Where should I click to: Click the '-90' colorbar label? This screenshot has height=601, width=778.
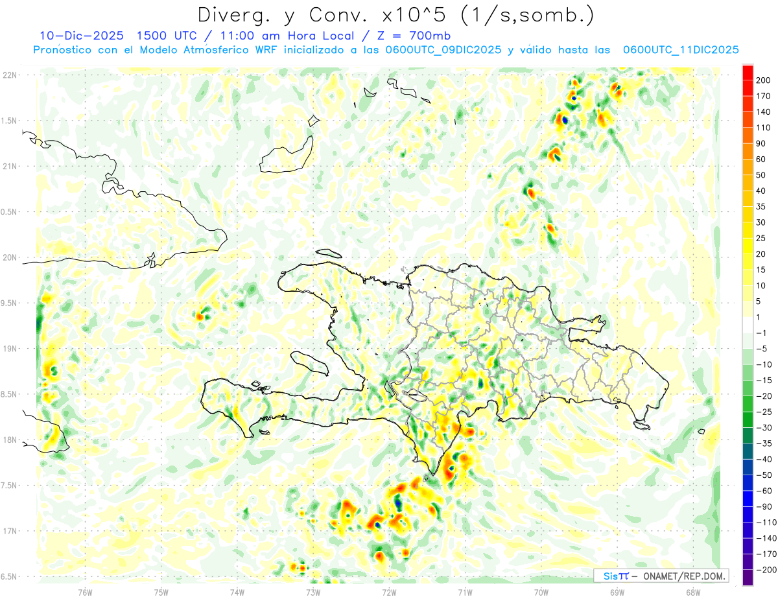[x=764, y=506]
